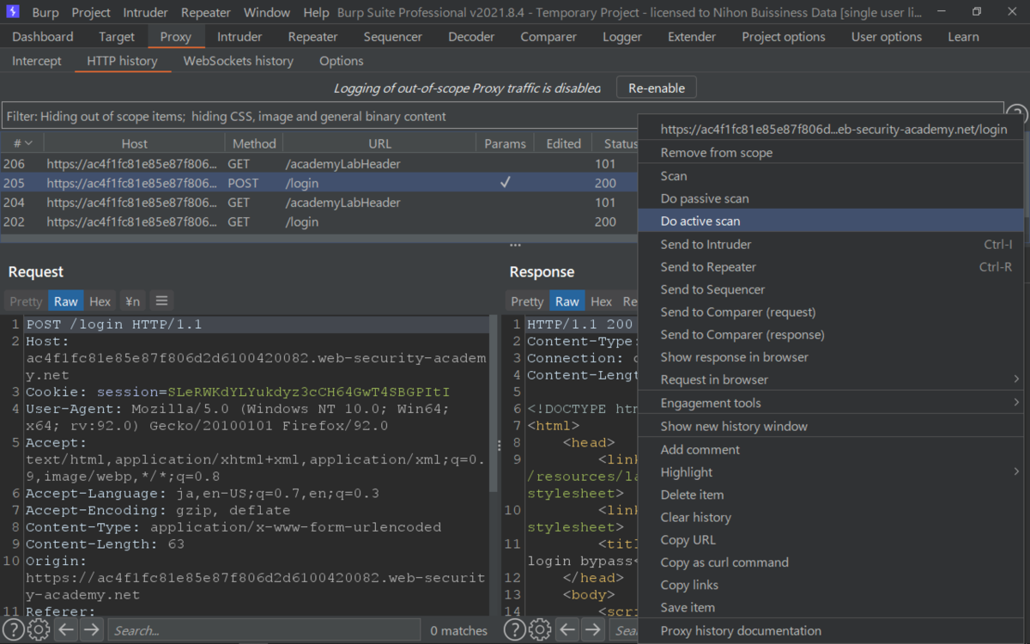Open the Project options tab

click(784, 37)
